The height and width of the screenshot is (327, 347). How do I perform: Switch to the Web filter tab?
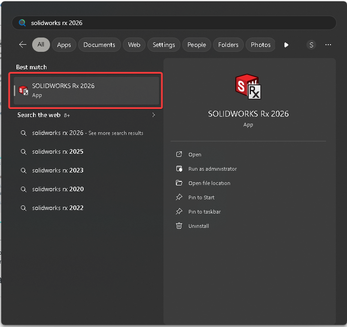pos(134,45)
